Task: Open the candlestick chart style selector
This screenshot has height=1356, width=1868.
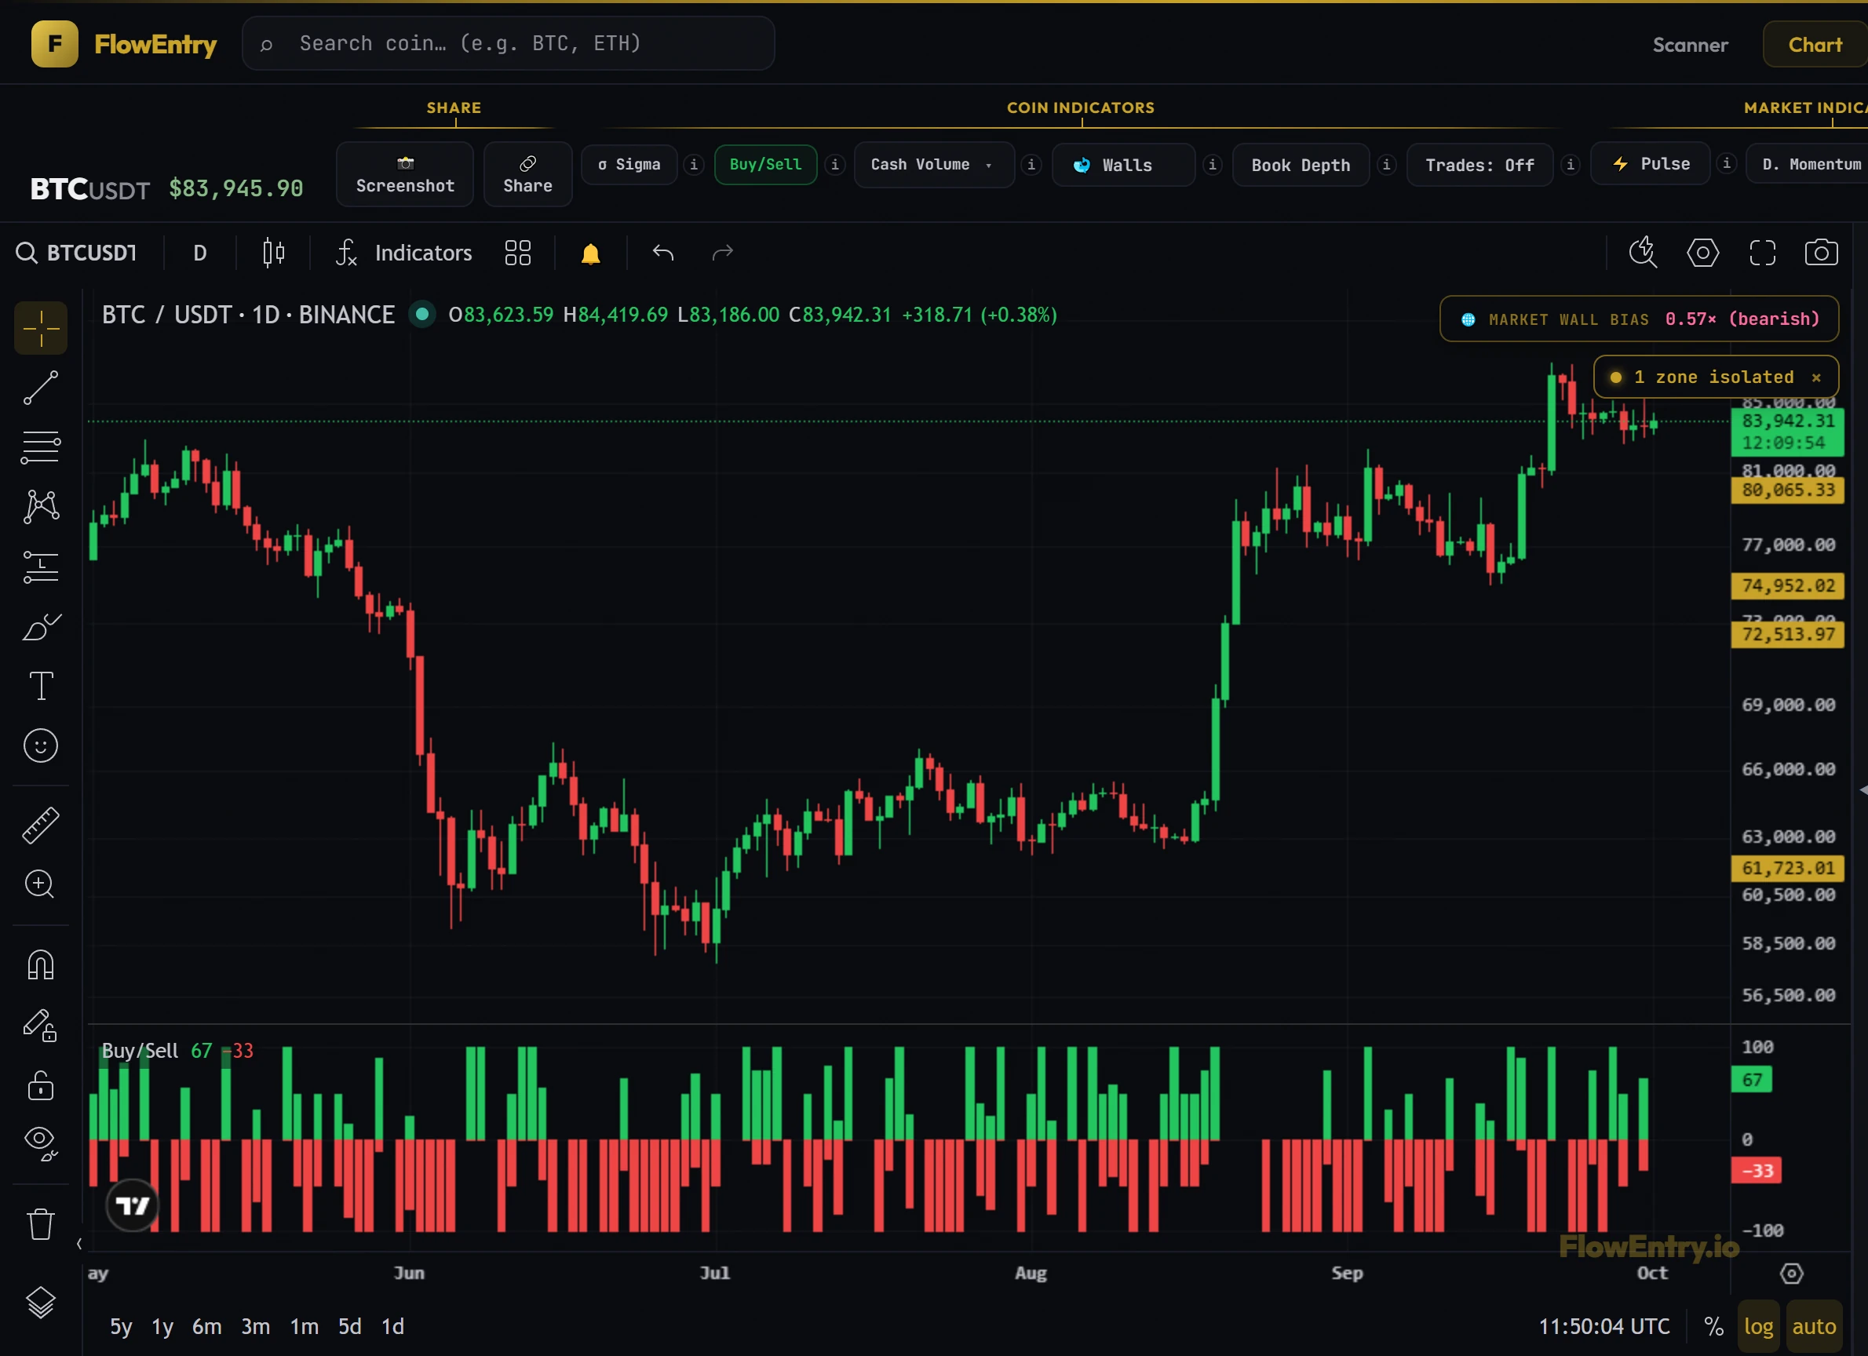Action: point(273,253)
